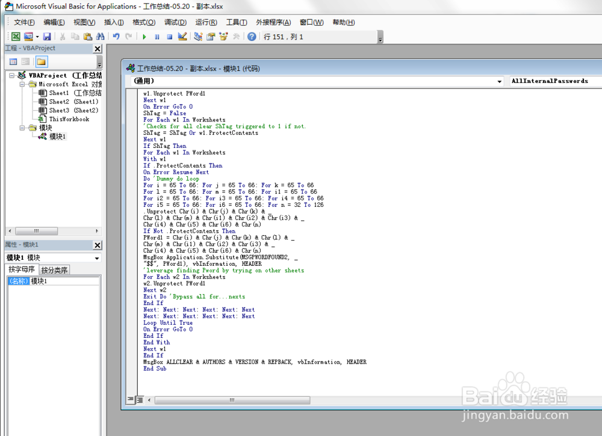Stop execution with the Reset icon
602x436 pixels.
coord(170,37)
